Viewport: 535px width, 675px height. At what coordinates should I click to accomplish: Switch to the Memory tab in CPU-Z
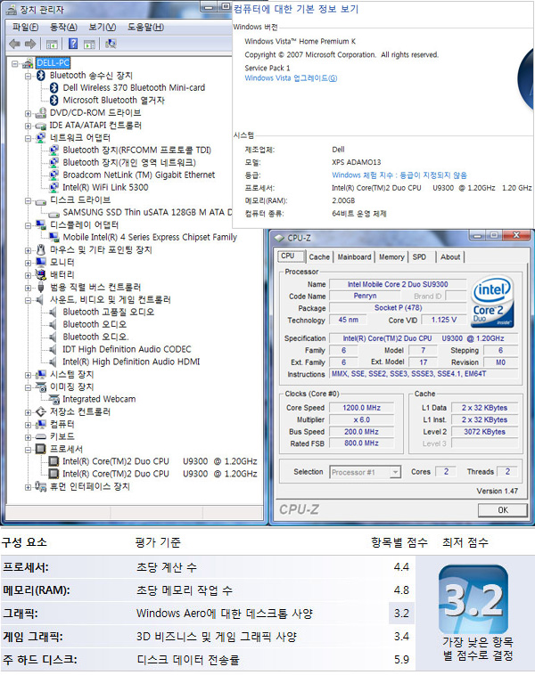point(391,257)
